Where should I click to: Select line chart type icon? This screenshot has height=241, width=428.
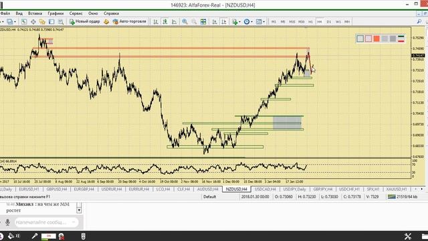[x=174, y=21]
